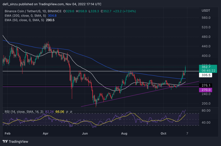221x146 pixels.
Task: Click the RSI moving average value 66.06
Action: point(60,112)
